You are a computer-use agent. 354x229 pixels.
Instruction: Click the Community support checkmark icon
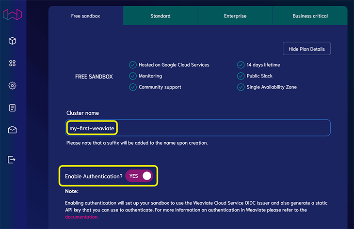(x=133, y=87)
